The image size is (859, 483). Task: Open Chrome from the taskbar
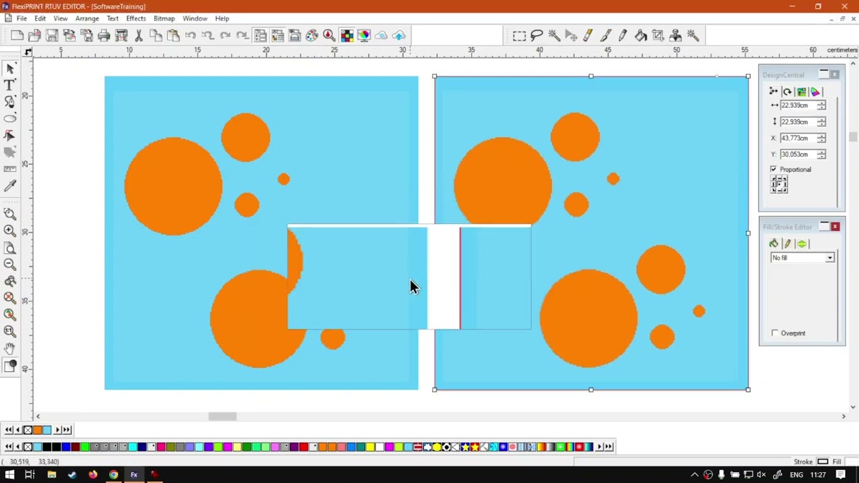pyautogui.click(x=113, y=475)
